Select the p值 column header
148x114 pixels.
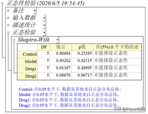pos(82,47)
